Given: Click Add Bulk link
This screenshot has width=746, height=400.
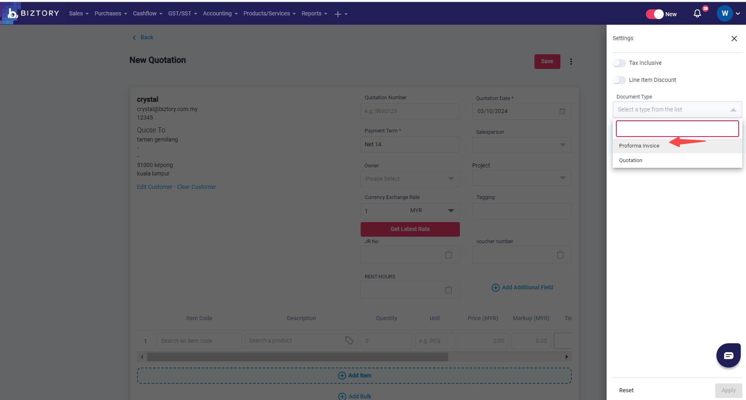Looking at the screenshot, I should pos(355,396).
